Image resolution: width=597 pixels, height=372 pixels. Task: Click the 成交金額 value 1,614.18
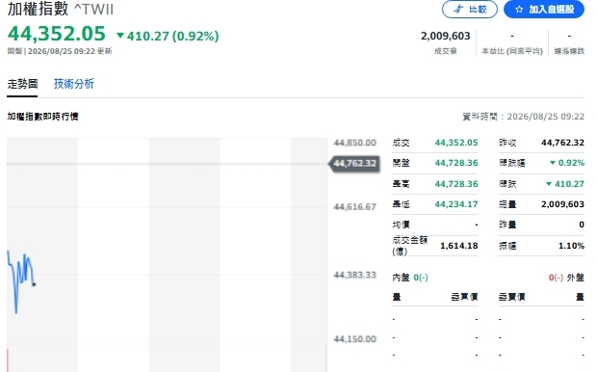click(458, 246)
